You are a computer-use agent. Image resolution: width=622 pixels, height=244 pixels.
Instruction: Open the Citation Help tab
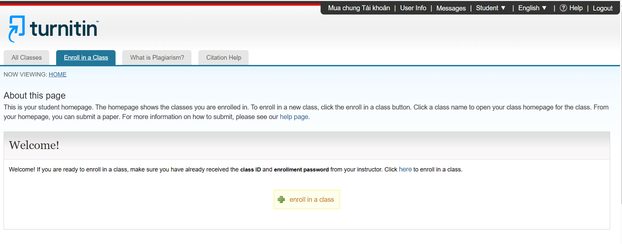click(224, 58)
